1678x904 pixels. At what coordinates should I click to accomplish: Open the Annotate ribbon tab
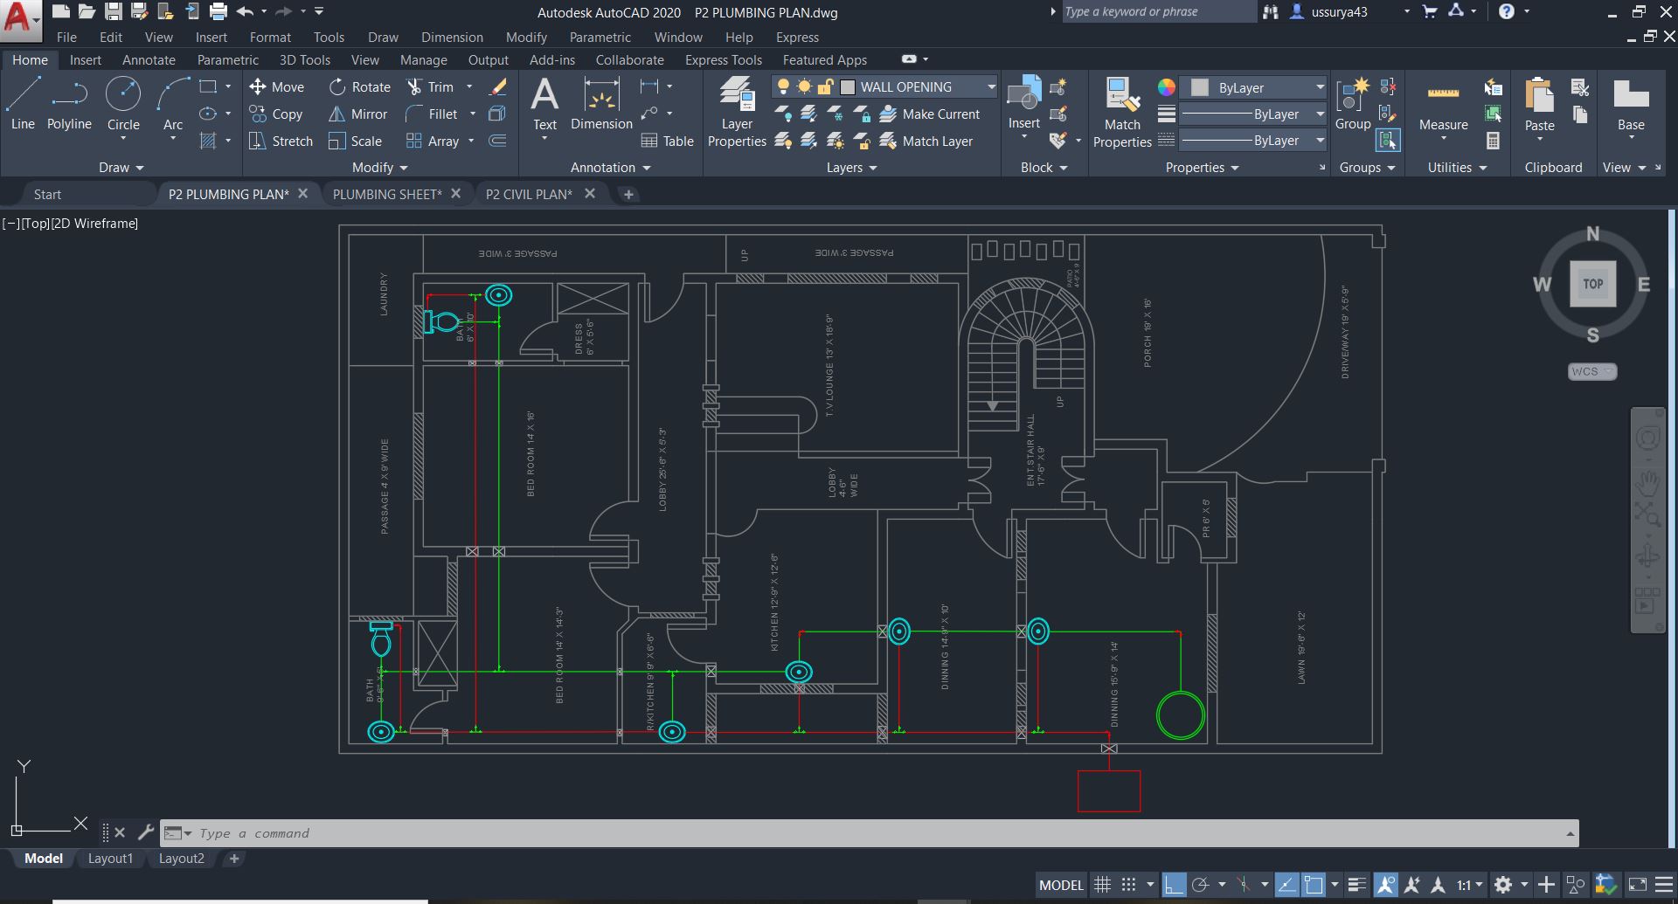149,59
